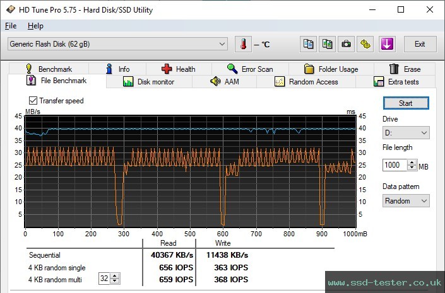
Task: Open the Drive D: dropdown
Action: click(x=406, y=132)
